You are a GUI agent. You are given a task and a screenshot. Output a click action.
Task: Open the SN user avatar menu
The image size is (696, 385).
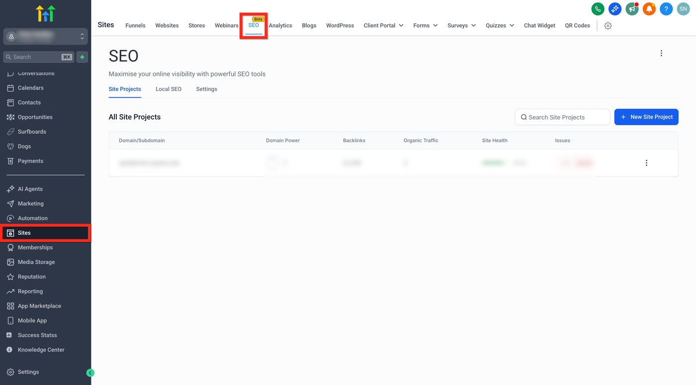684,8
